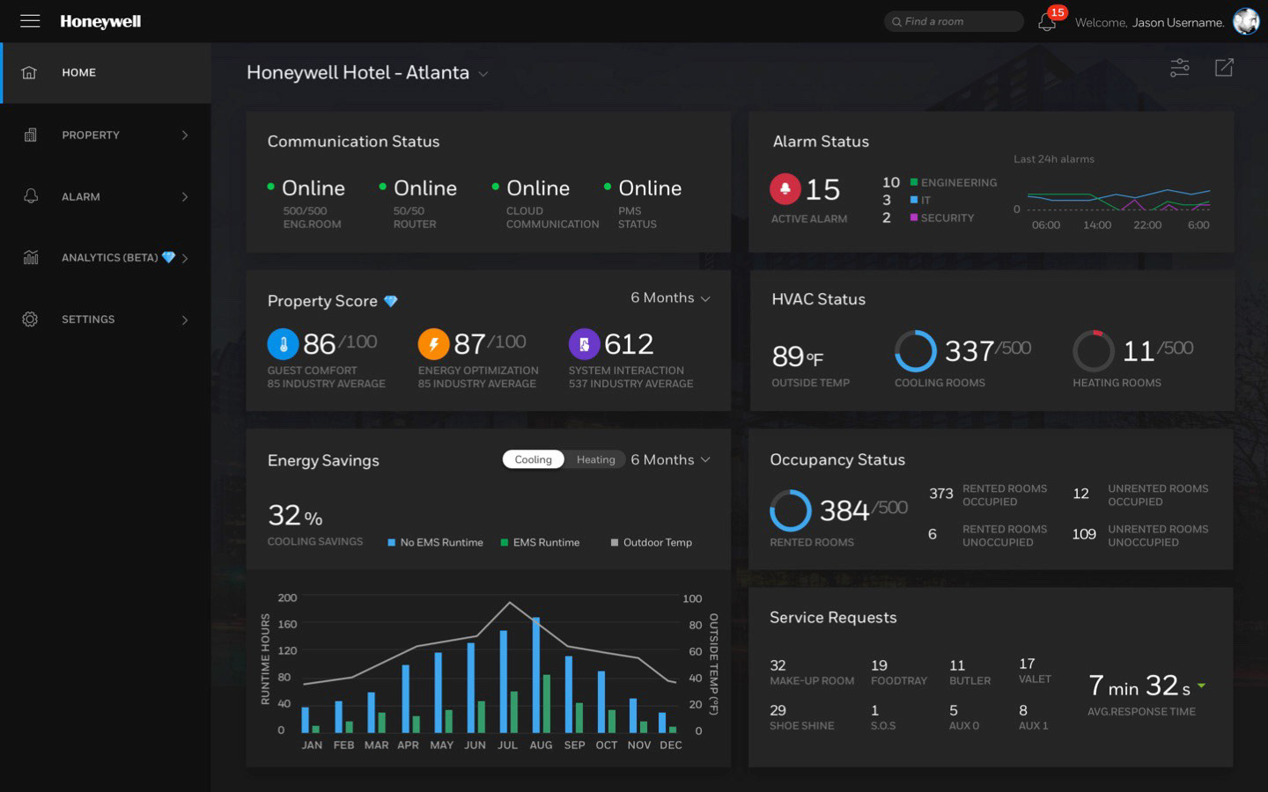Viewport: 1268px width, 792px height.
Task: Click the Alarm bell icon in sidebar
Action: (31, 196)
